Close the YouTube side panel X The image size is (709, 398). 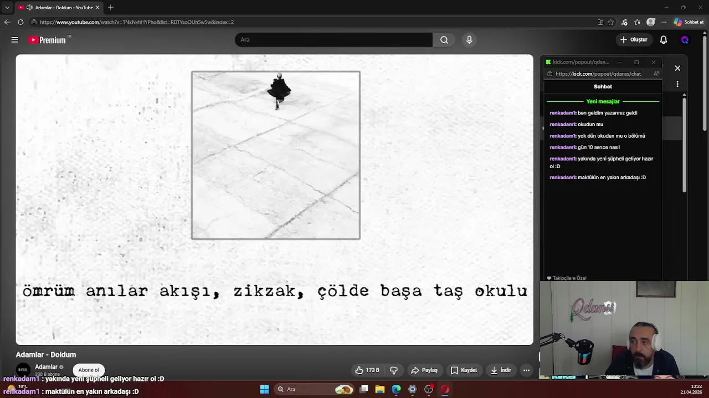click(x=677, y=68)
